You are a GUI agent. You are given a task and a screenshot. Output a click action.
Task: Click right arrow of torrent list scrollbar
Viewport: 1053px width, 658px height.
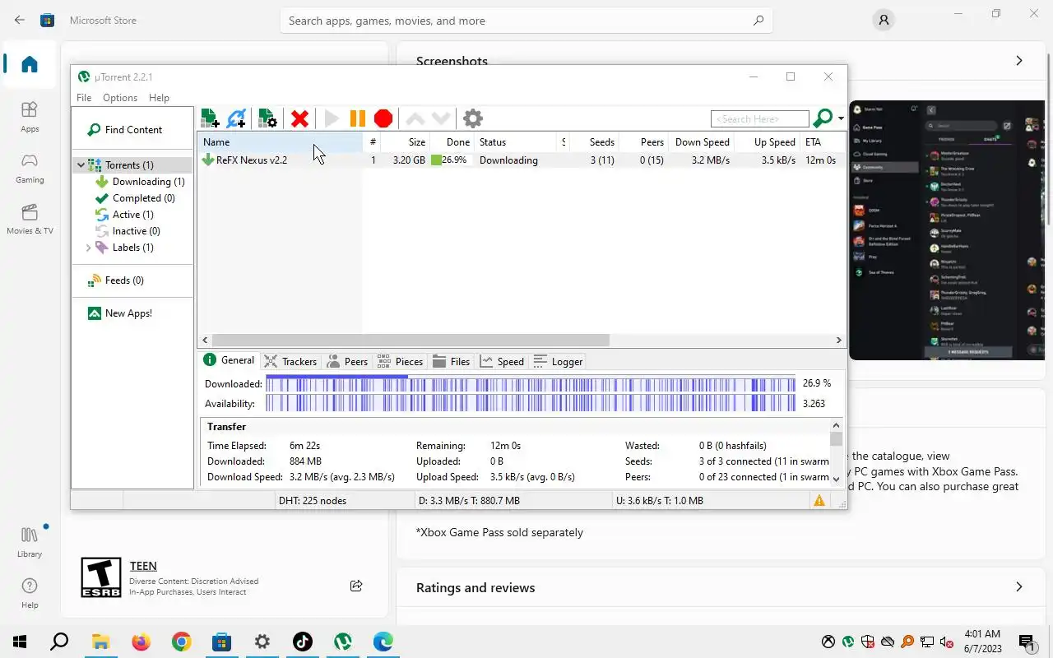(x=838, y=340)
